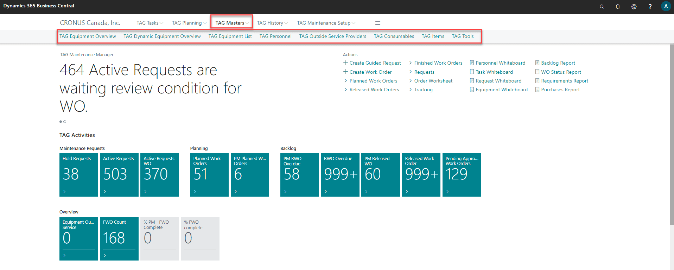Click the report icon beside Backlog Report
This screenshot has width=674, height=270.
click(x=538, y=63)
